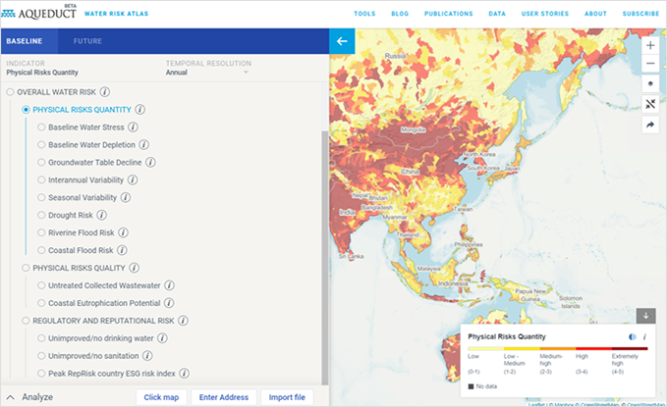Zoom out on the map
Screen dimensions: 667x407
tap(650, 64)
